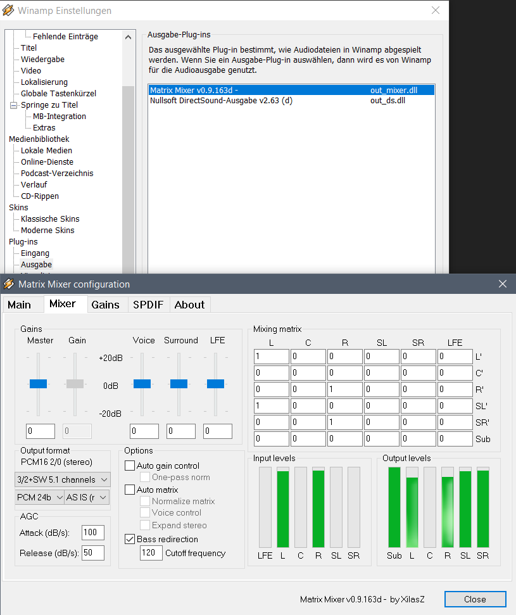Select Eingang under Plug-ins

click(35, 253)
